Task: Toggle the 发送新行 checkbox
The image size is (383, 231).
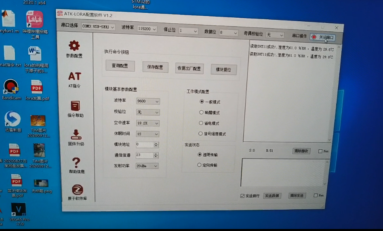Action: [x=242, y=196]
